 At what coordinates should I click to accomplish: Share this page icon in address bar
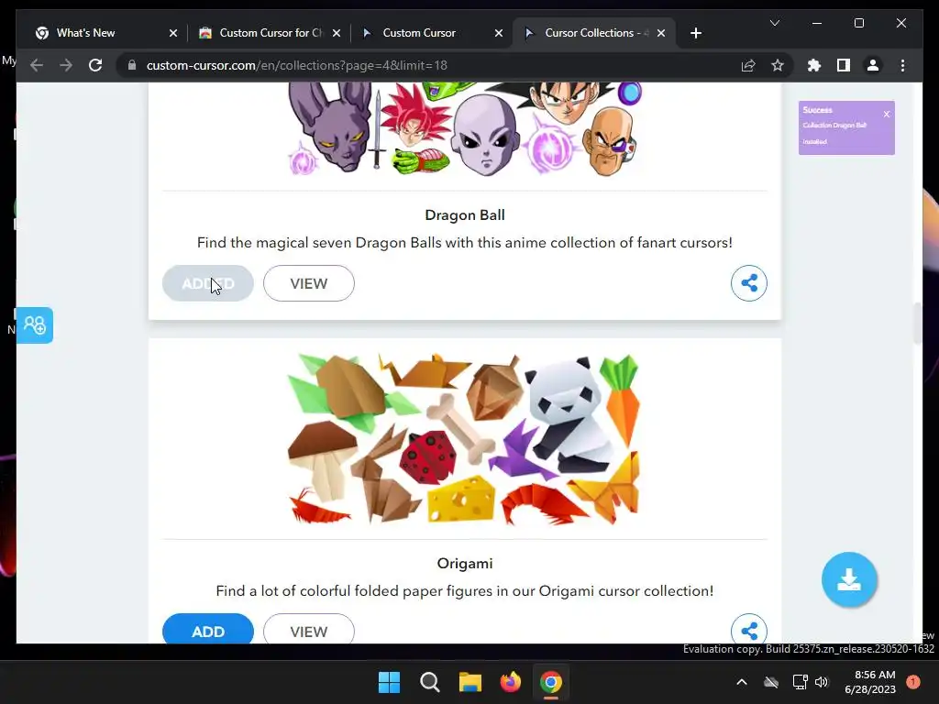coord(748,65)
